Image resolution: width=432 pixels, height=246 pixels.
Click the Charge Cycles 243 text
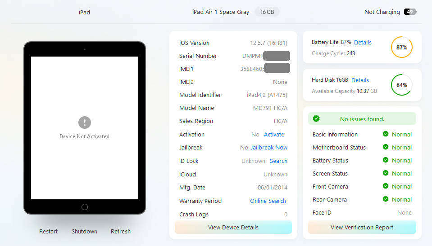pos(333,53)
